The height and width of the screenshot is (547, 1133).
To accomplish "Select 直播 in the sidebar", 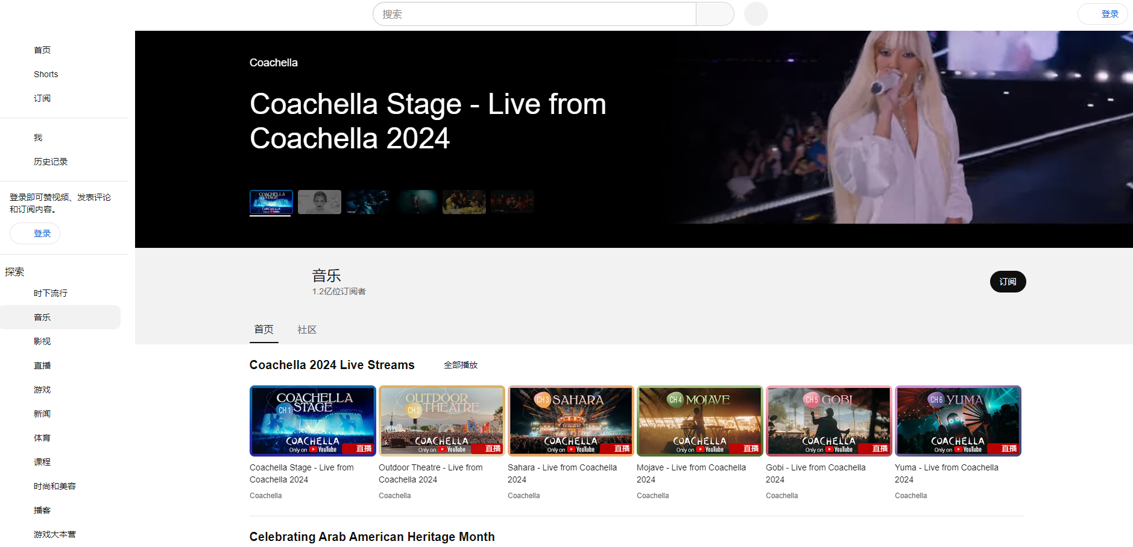I will (60, 365).
